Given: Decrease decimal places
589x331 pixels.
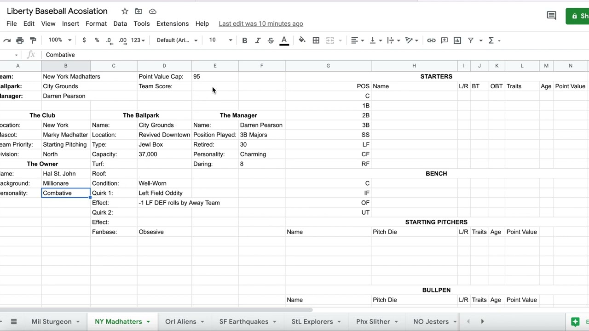Looking at the screenshot, I should (x=109, y=40).
